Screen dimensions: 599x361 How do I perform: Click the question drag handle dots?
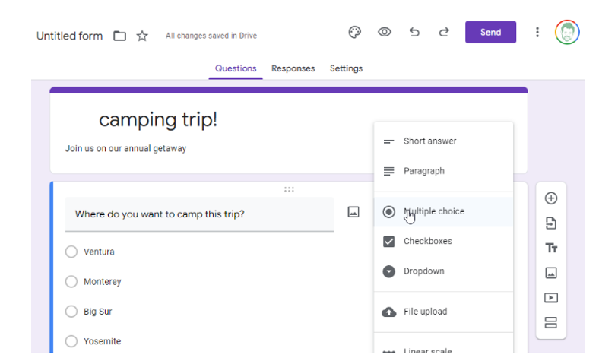[x=289, y=189]
